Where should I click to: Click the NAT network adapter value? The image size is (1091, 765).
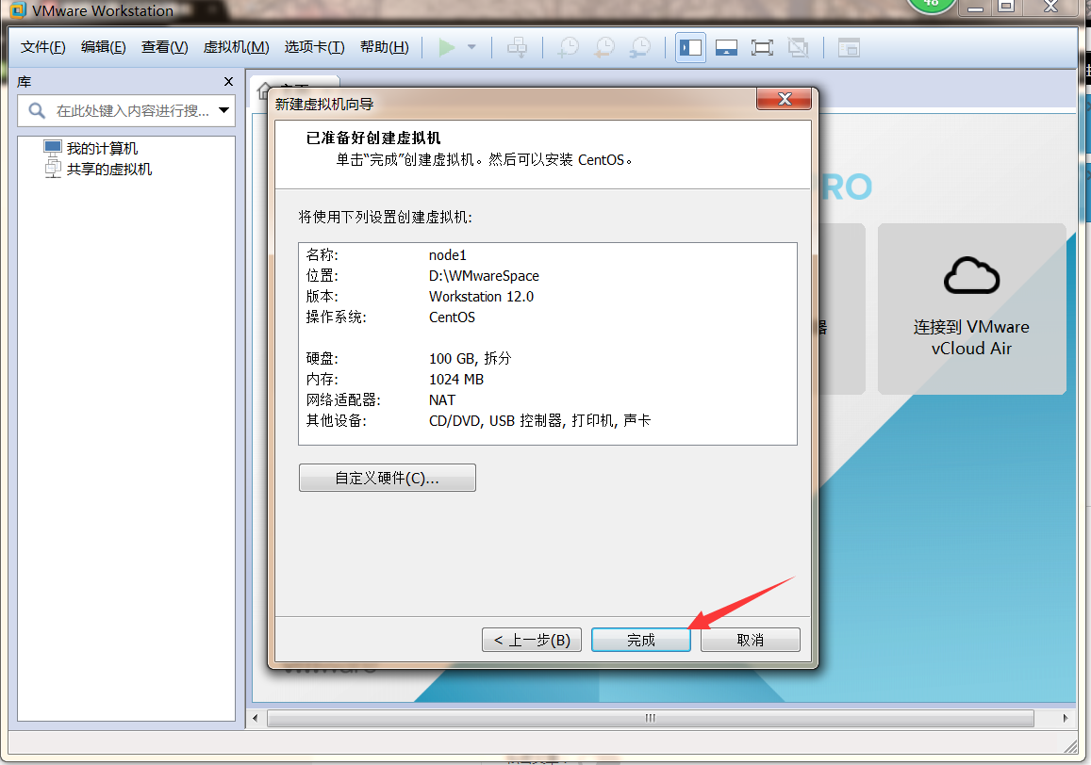click(x=442, y=399)
